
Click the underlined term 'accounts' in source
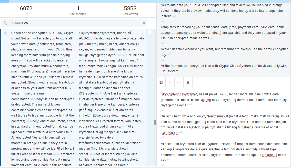pyautogui.click(x=168, y=33)
